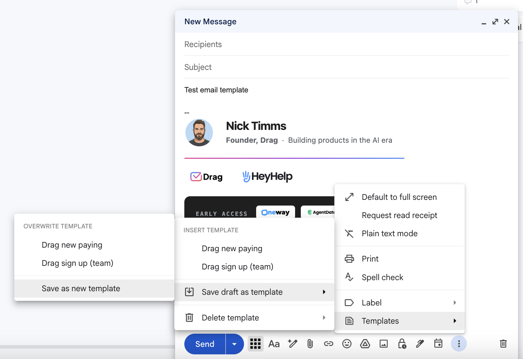
Task: Select Default to full screen option
Action: 399,197
